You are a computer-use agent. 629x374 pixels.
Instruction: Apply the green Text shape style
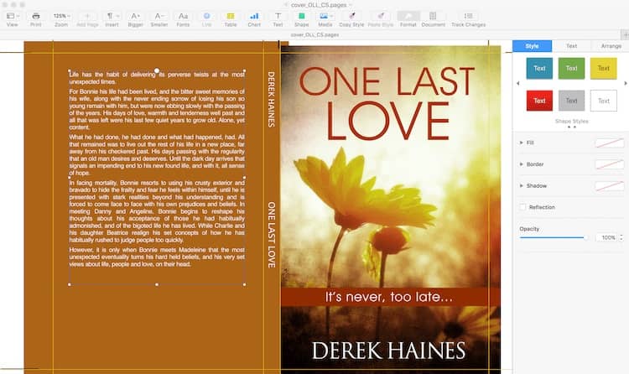click(571, 68)
